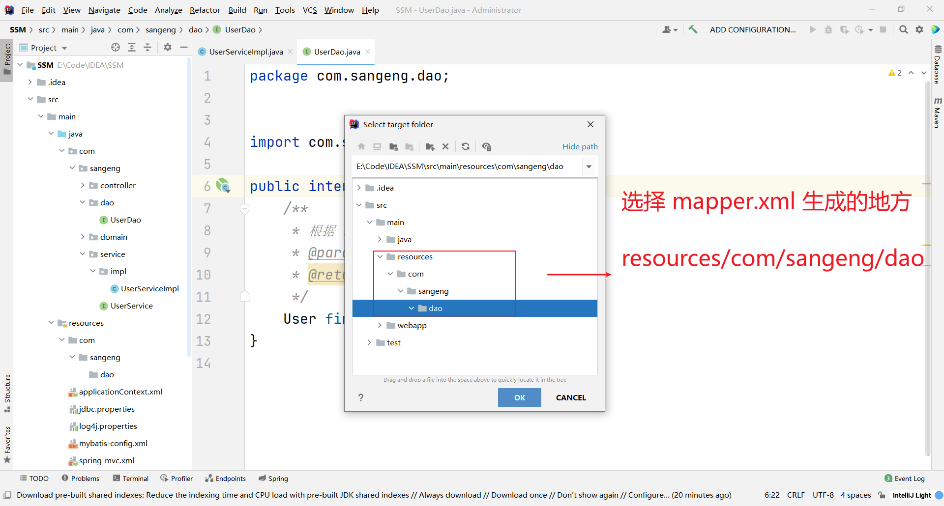Open the user account dropdown icon
Image resolution: width=944 pixels, height=506 pixels.
coord(670,29)
